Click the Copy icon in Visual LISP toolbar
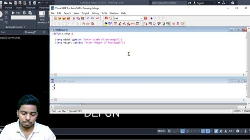Viewport: 250px width, 140px height. click(78, 18)
